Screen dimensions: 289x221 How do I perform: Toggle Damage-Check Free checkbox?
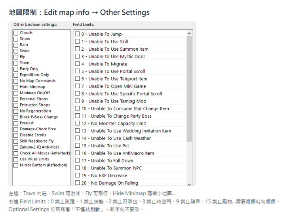coord(16,130)
